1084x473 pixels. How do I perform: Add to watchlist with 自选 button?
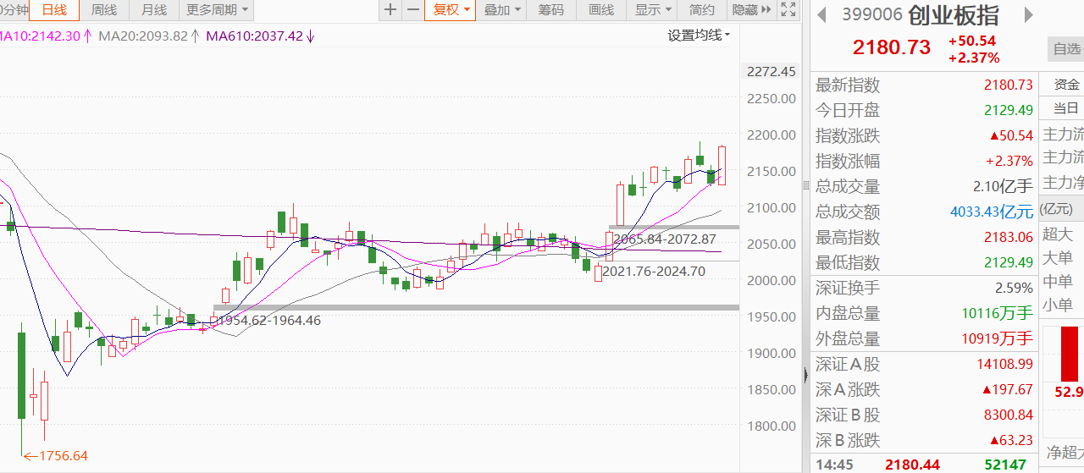[1066, 49]
